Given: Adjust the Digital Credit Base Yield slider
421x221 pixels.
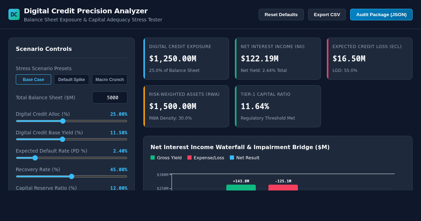Looking at the screenshot, I should 72,139.
